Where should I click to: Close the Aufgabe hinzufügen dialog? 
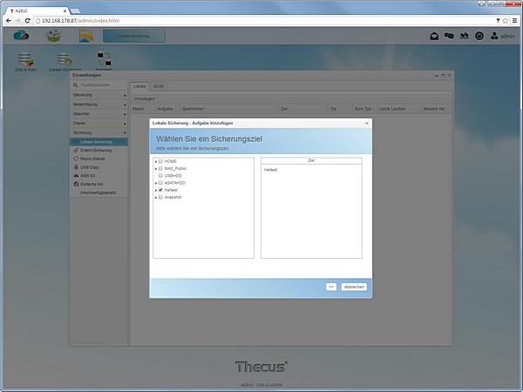point(367,123)
